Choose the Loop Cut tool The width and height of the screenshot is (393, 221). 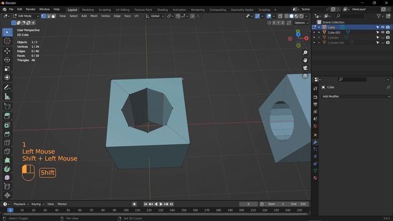pos(7,143)
